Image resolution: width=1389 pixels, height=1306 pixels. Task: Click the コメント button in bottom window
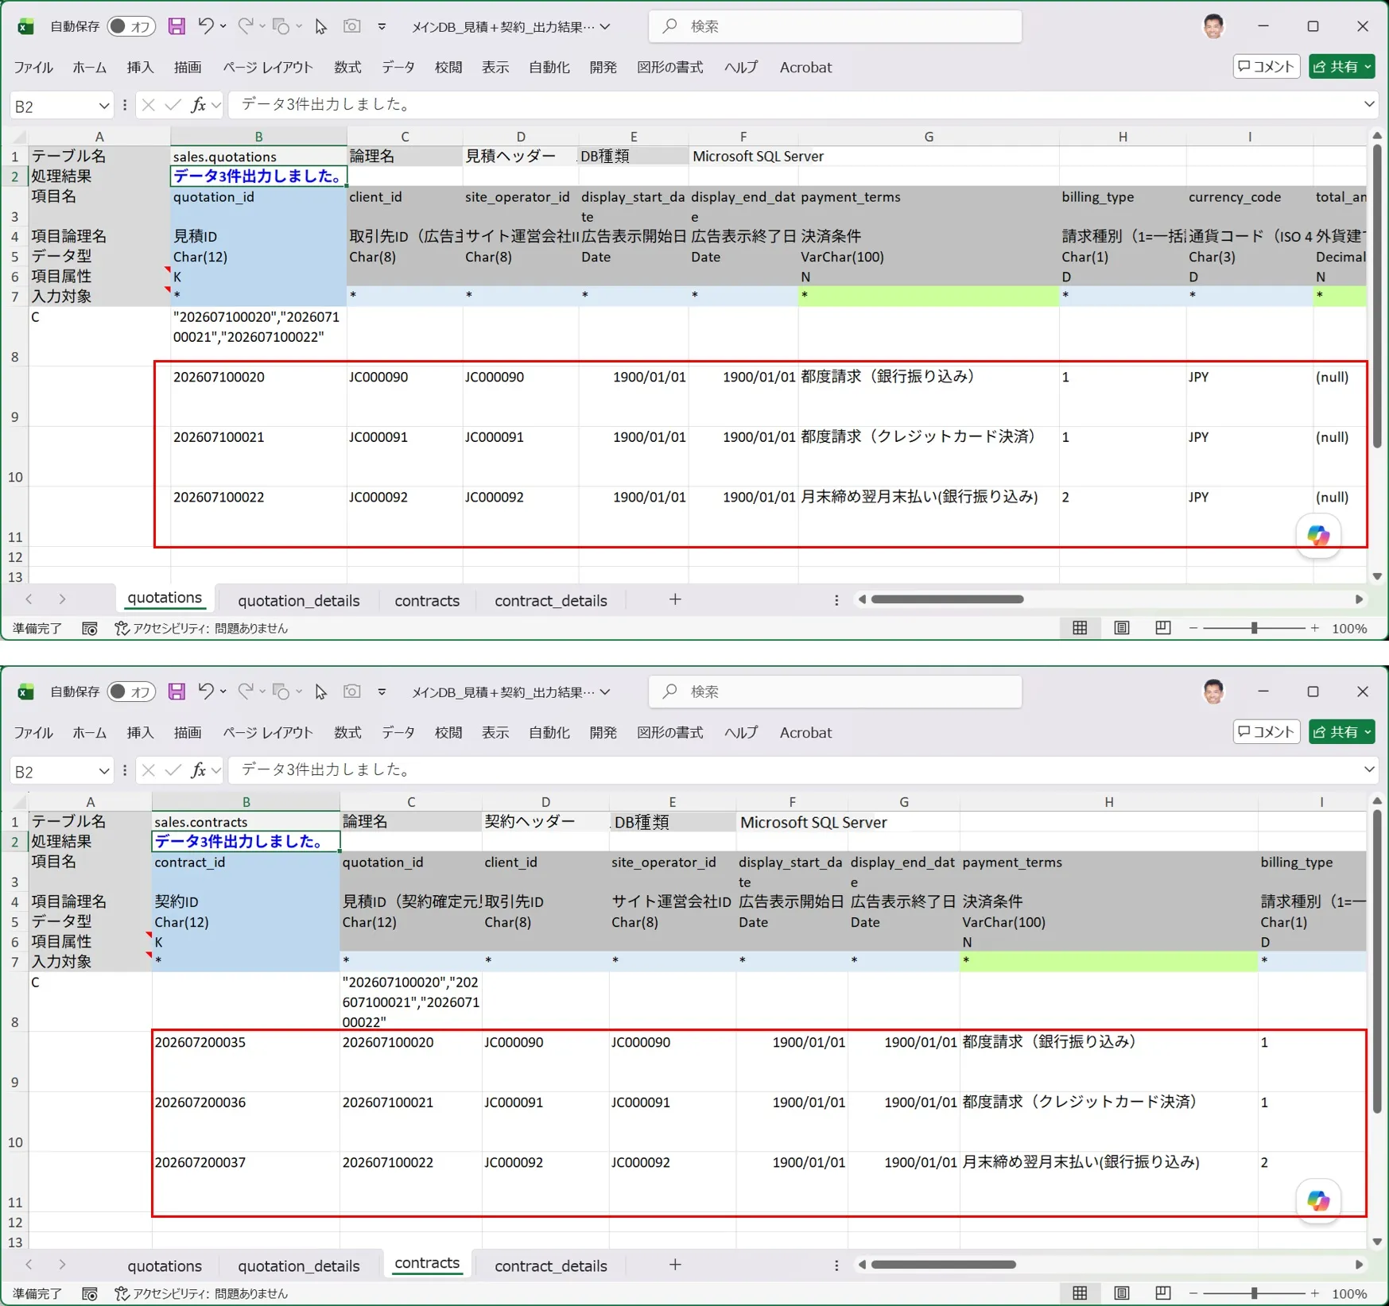(1266, 732)
